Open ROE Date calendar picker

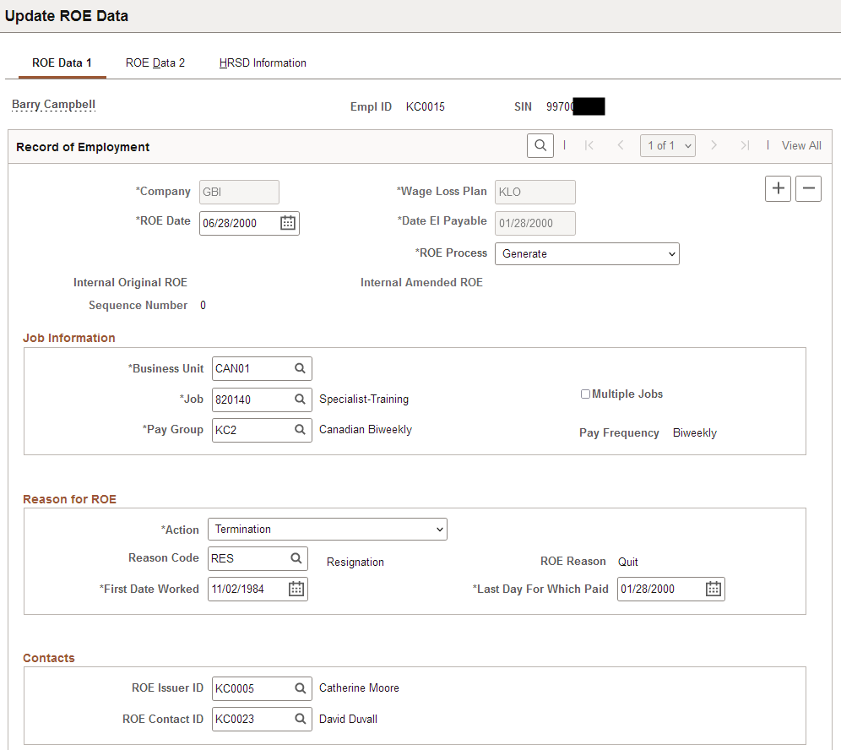pos(287,223)
